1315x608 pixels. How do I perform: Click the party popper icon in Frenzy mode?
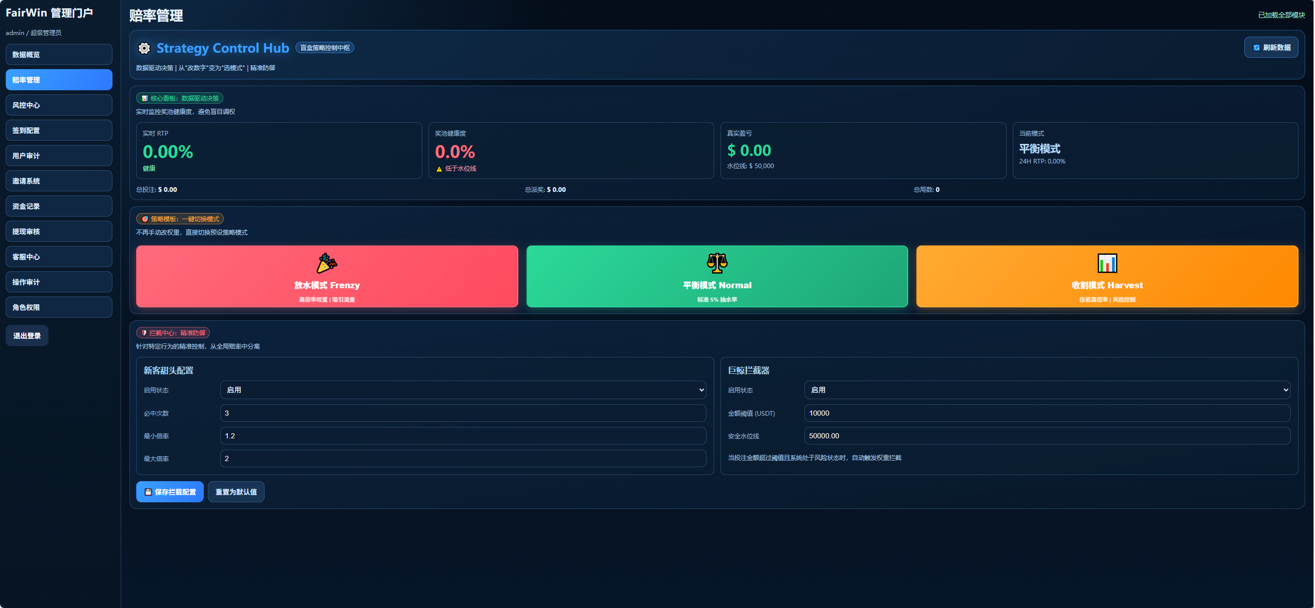(x=326, y=263)
